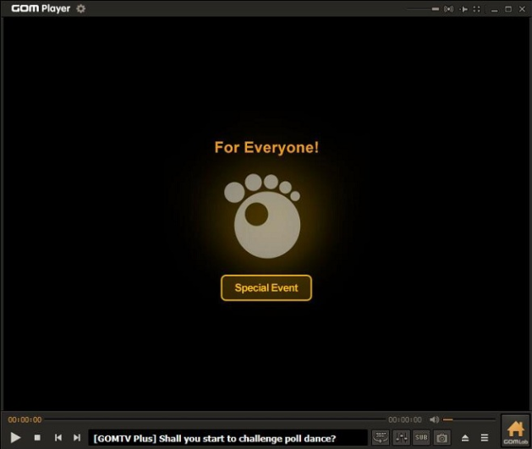Toggle the pin always-on-top icon
Screen dimensions: 532x449
[463, 9]
